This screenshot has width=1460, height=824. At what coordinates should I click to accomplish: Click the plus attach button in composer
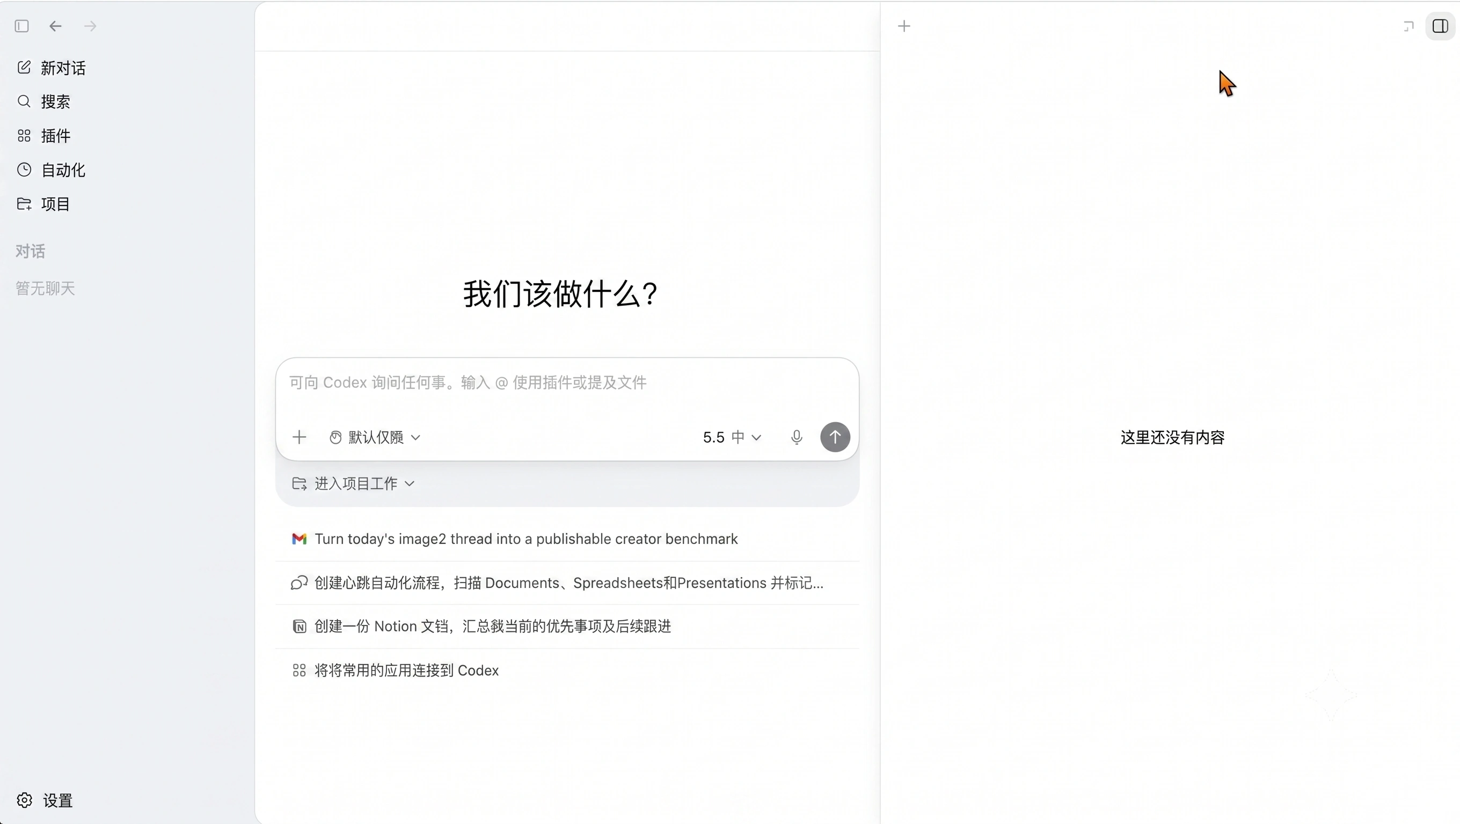click(300, 437)
